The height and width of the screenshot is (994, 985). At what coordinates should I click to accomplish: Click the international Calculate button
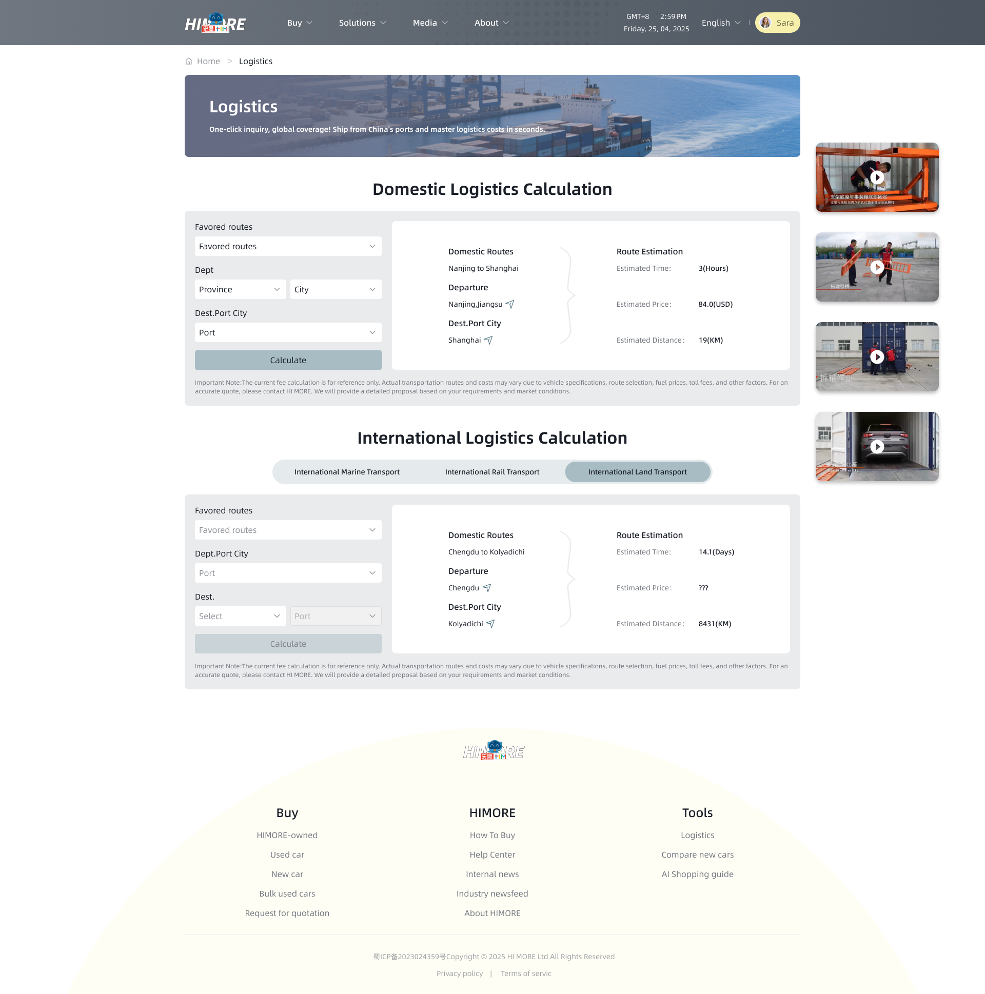[288, 644]
